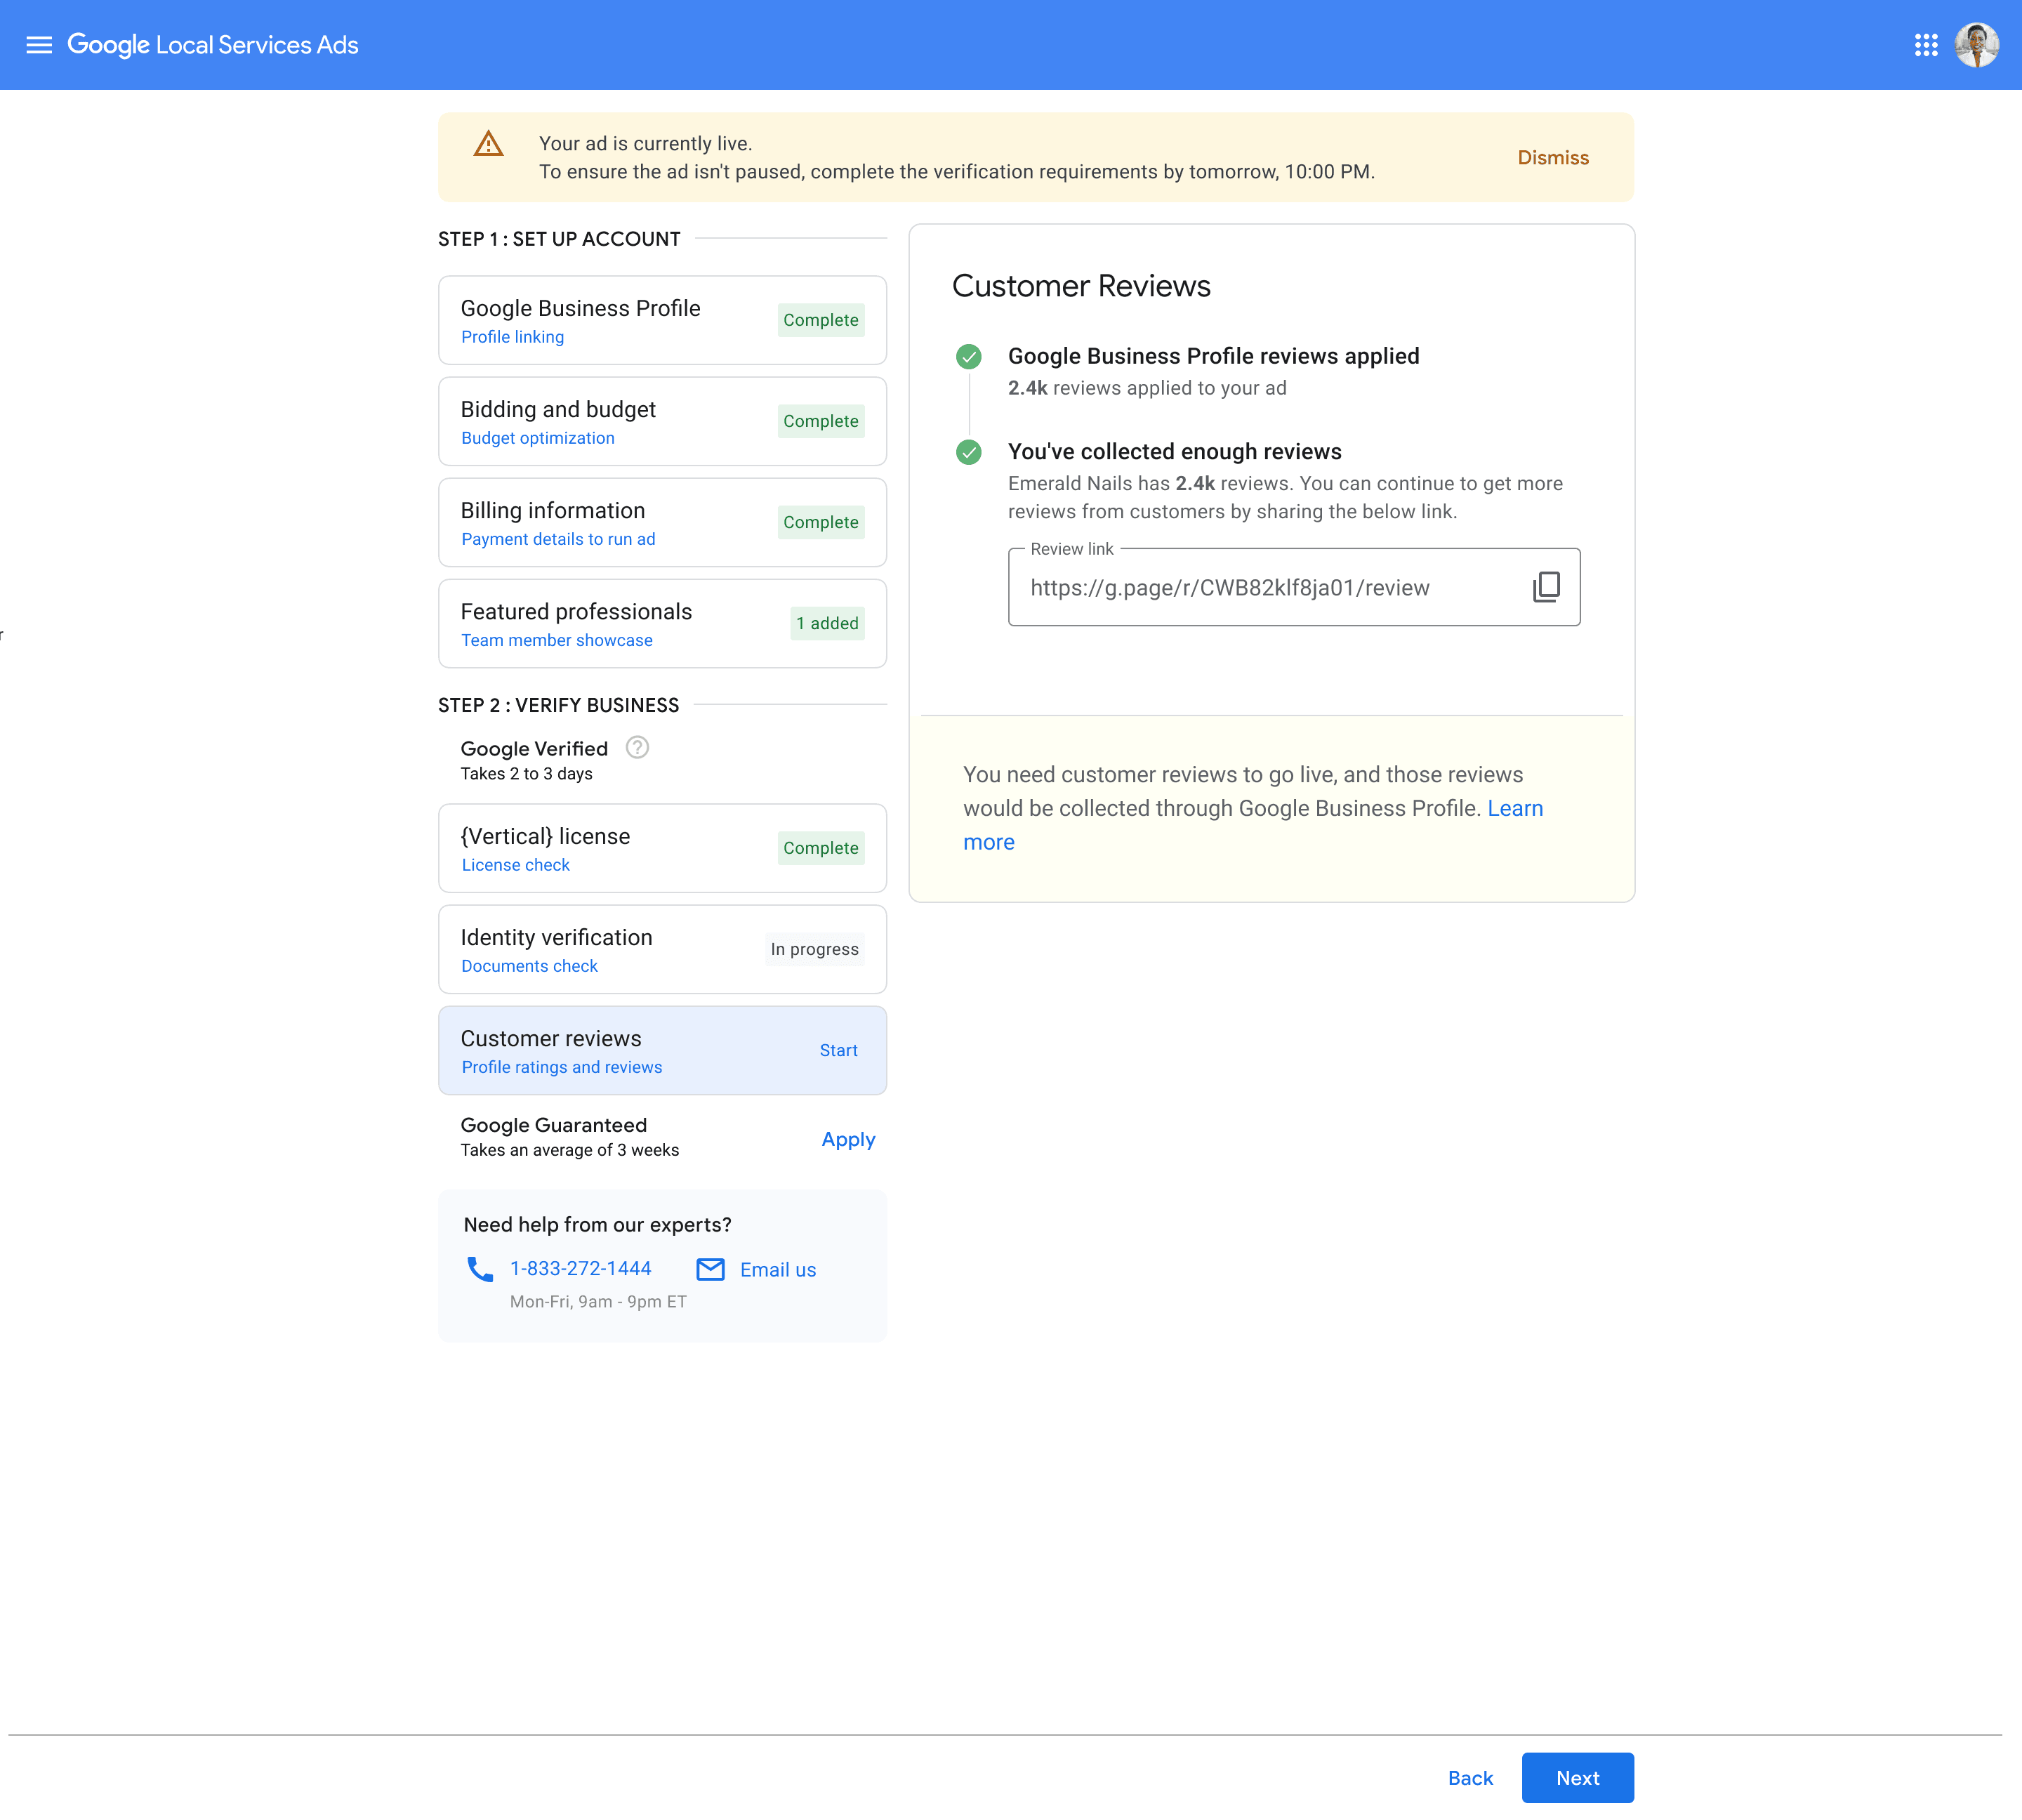Start the Customer reviews step
Image resolution: width=2022 pixels, height=1820 pixels.
pos(838,1050)
